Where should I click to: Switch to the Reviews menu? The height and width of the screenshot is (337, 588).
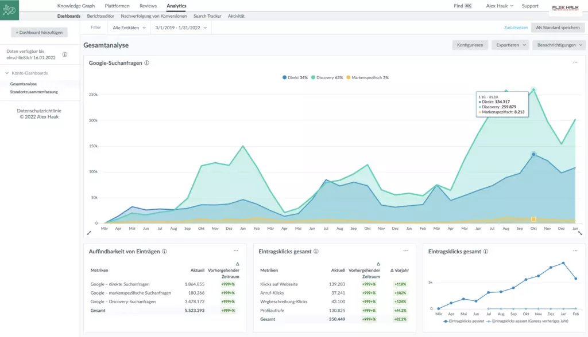(148, 6)
